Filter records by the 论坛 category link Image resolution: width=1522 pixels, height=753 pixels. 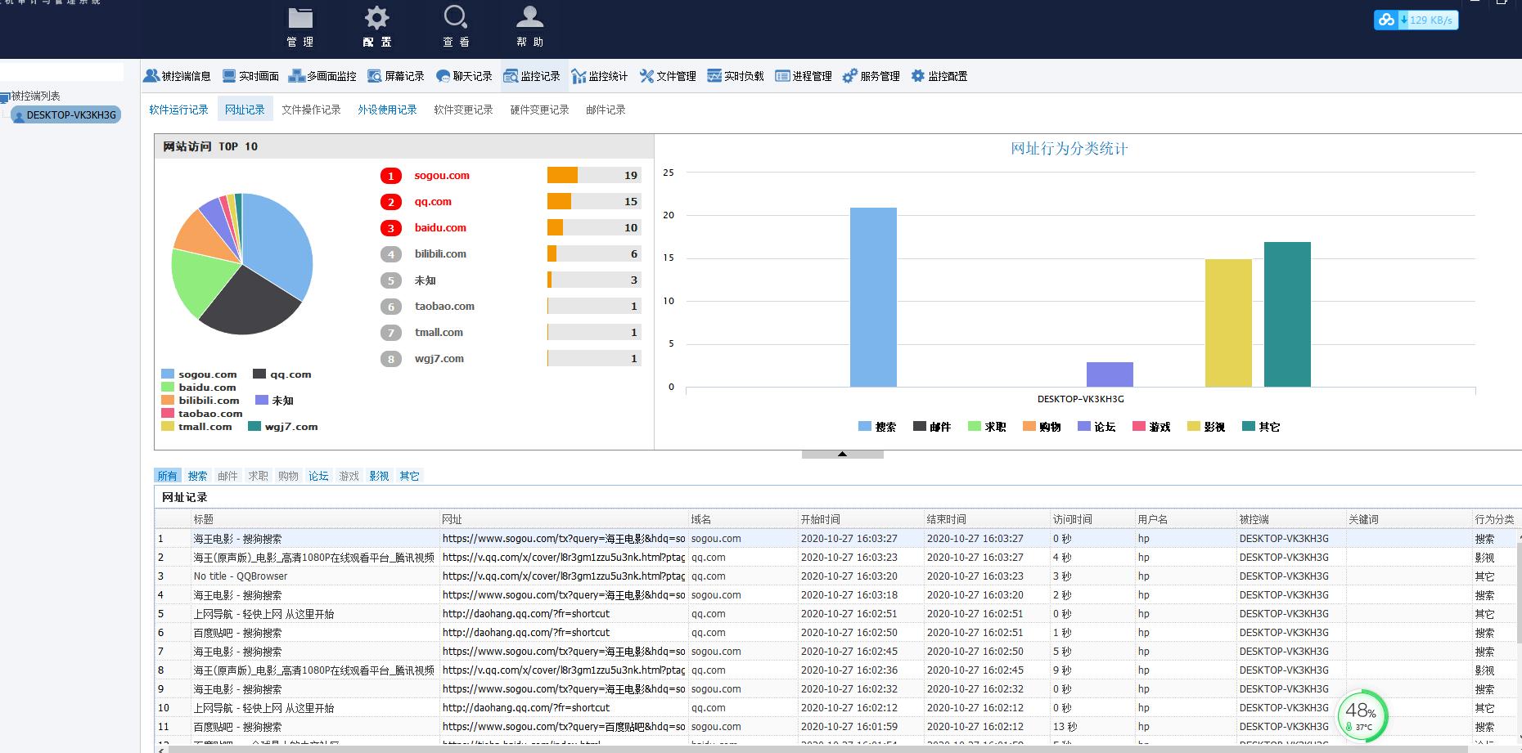tap(318, 476)
